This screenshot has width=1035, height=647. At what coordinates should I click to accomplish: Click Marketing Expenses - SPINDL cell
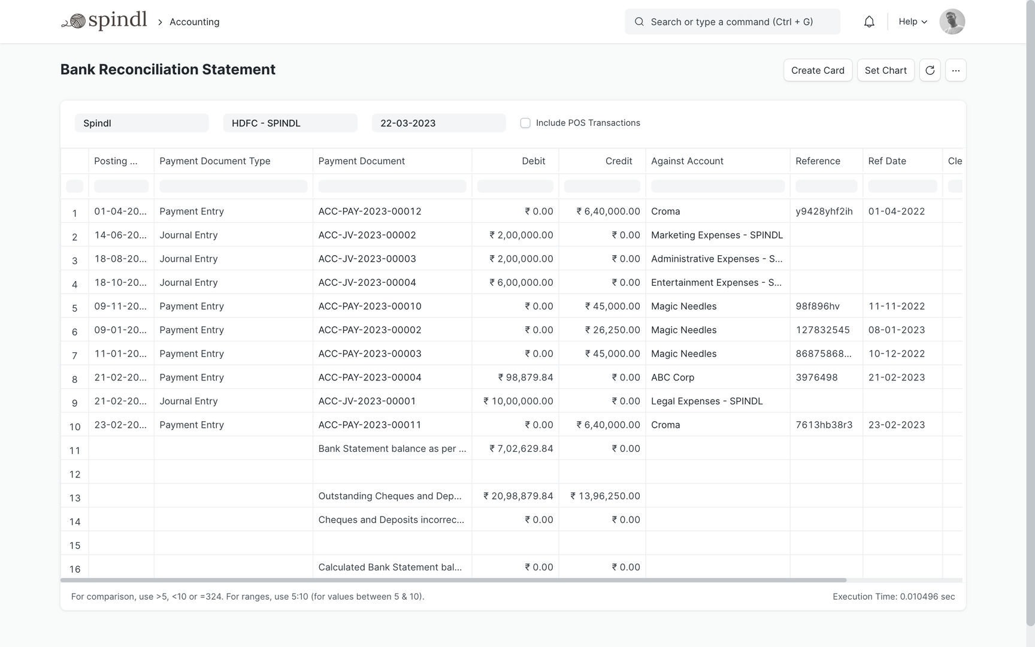pyautogui.click(x=718, y=235)
